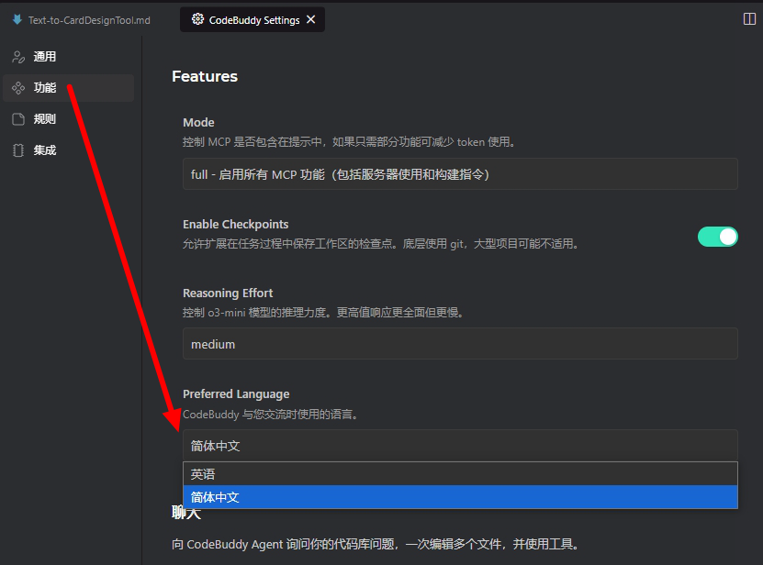Close the CodeBuddy Settings tab
Screen dimensions: 763x565
[x=311, y=19]
